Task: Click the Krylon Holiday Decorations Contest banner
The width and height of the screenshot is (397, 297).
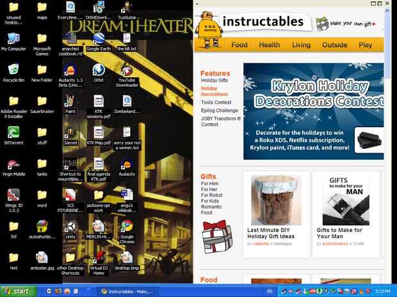Action: pos(314,111)
